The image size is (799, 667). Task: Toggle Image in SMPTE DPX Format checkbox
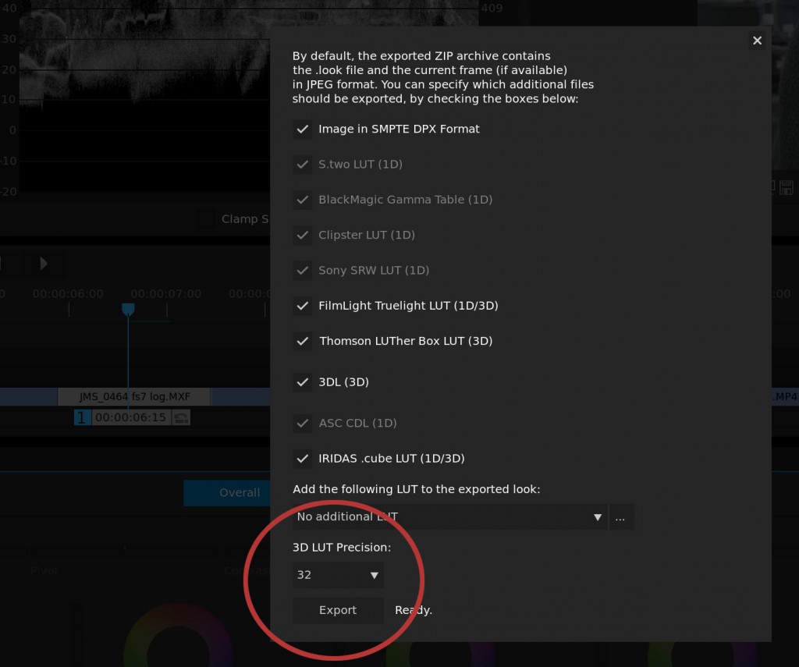303,129
